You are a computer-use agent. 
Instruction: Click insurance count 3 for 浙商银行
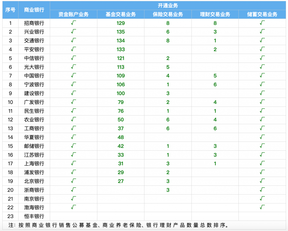(x=168, y=190)
